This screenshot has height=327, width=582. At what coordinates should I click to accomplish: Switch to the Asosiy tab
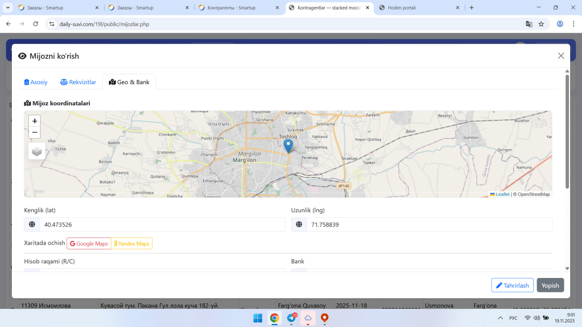(36, 82)
